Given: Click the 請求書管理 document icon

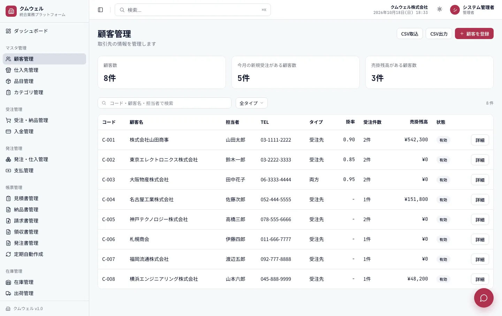Looking at the screenshot, I should [8, 221].
